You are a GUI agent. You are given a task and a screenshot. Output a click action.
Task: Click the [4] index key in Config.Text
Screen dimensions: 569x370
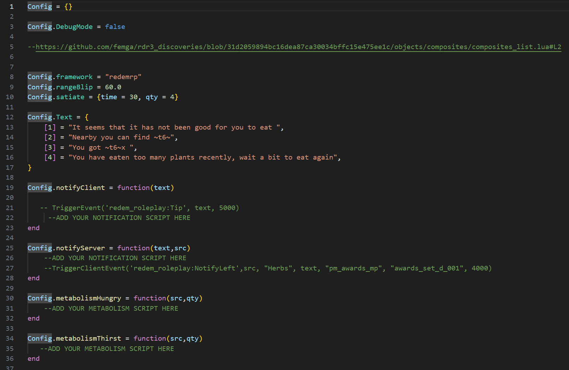pos(50,157)
